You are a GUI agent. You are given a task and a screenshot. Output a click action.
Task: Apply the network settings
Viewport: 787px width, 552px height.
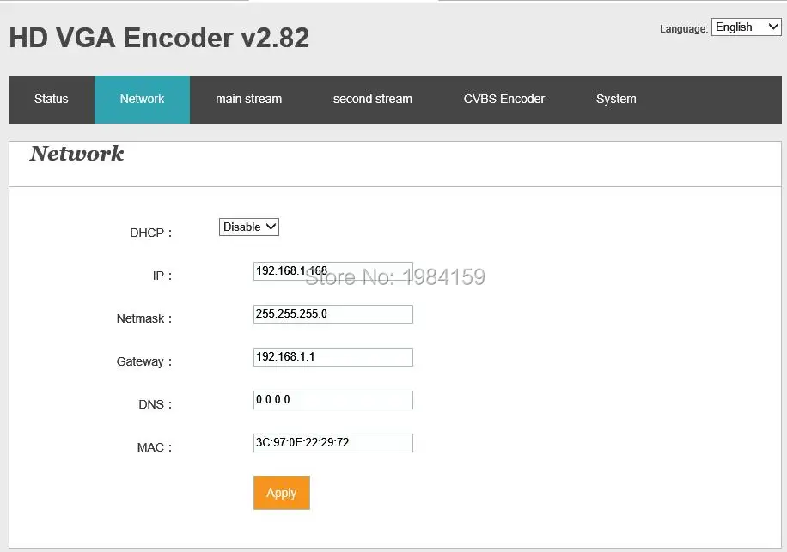[282, 493]
